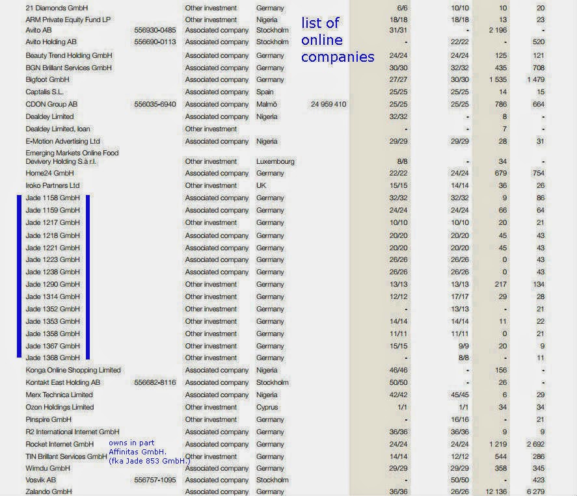Image resolution: width=577 pixels, height=496 pixels.
Task: Click 'Kontakt East Holding AB' name
Action: coord(63,383)
